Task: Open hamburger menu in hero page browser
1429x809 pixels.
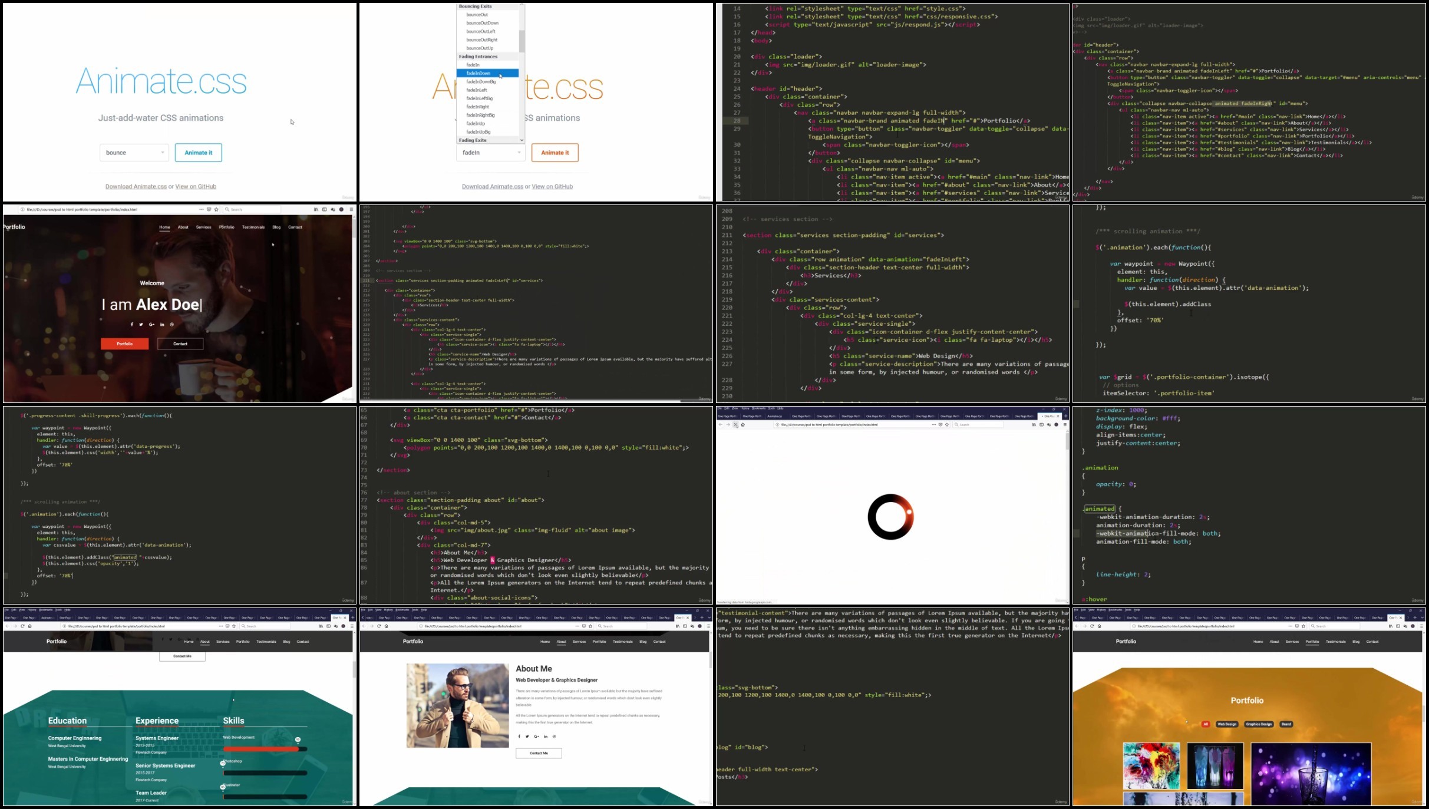Action: tap(351, 209)
